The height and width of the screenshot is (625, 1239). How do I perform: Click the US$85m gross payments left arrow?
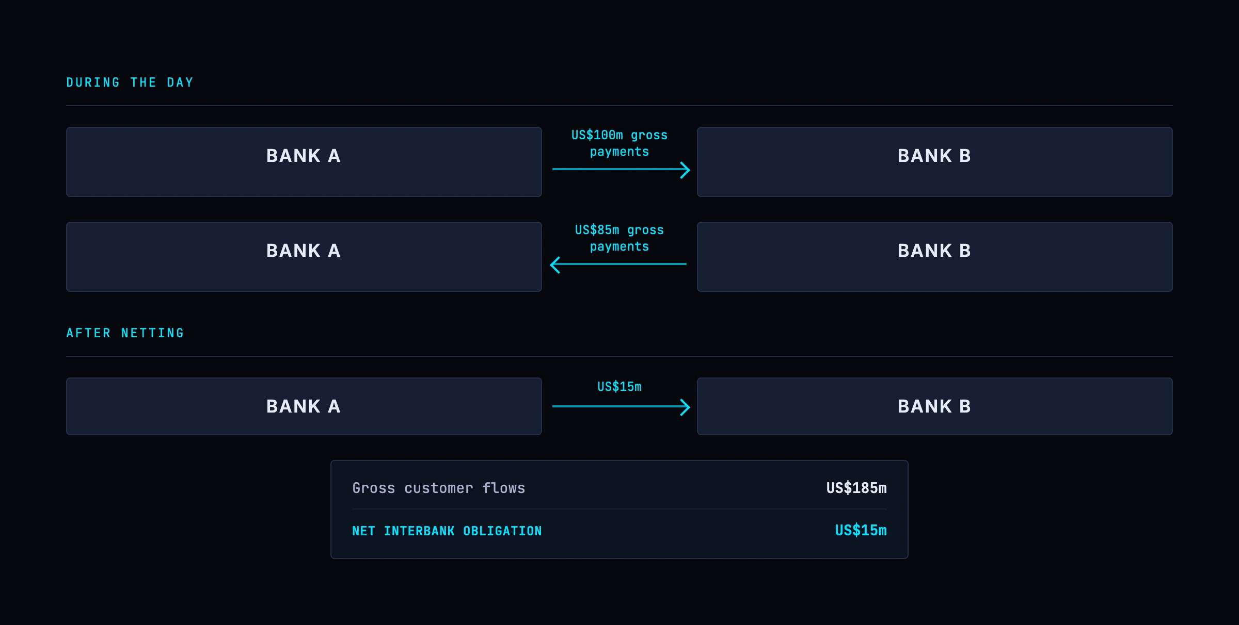coord(618,265)
